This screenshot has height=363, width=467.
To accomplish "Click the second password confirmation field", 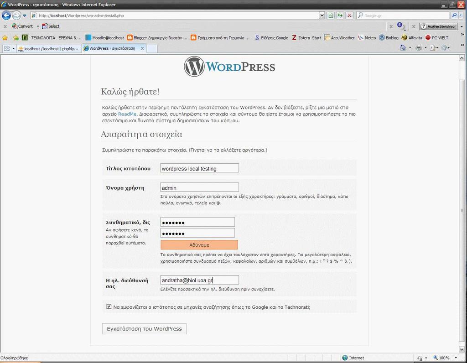I will click(x=197, y=233).
